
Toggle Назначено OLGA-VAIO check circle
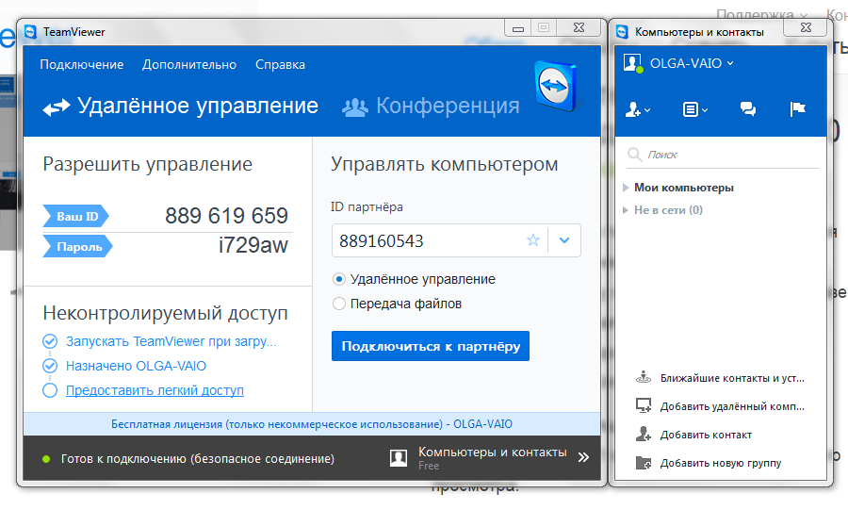coord(50,366)
